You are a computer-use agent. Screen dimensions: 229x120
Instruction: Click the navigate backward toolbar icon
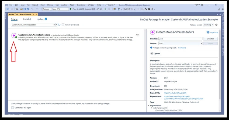tap(8, 9)
